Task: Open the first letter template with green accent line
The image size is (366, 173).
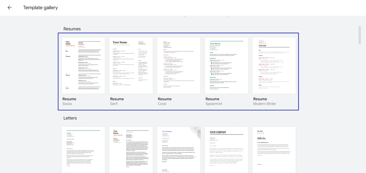Action: click(83, 149)
